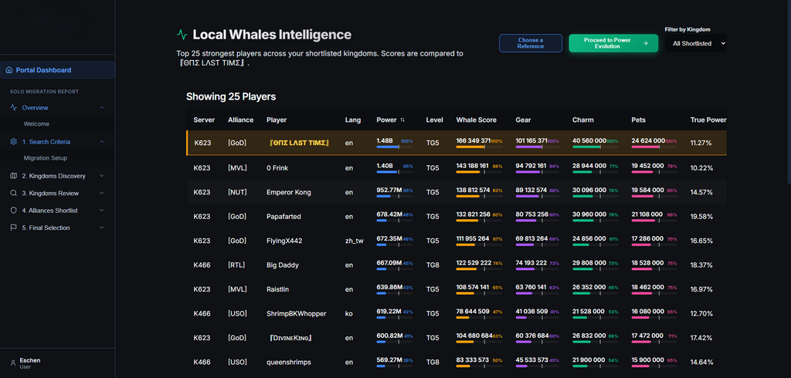
Task: Click the pulse icon next to Overview
Action: (14, 107)
